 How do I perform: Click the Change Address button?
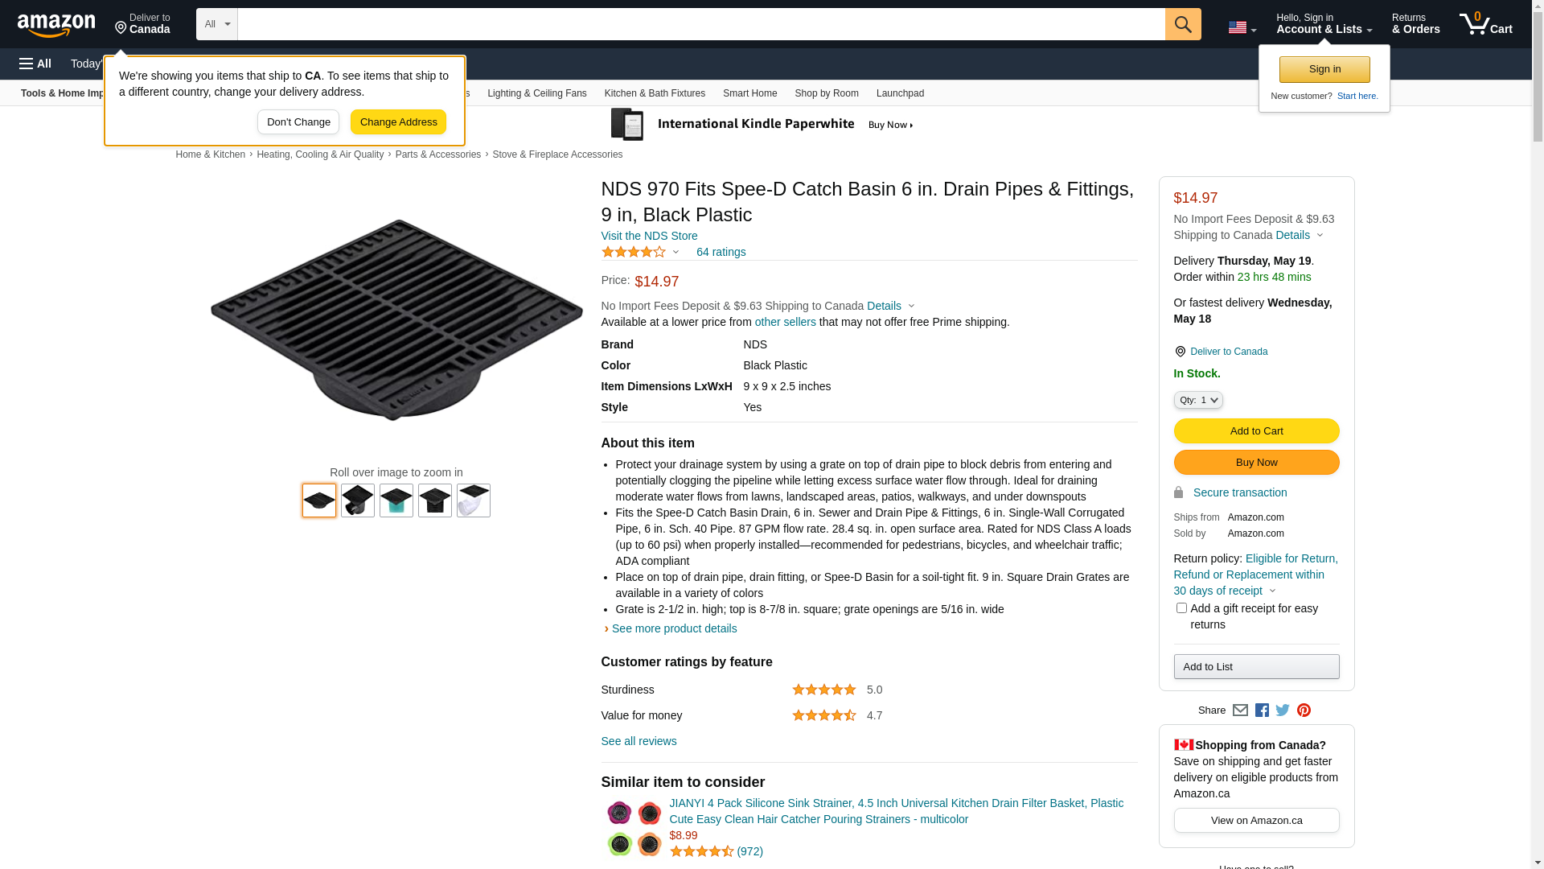click(x=398, y=122)
